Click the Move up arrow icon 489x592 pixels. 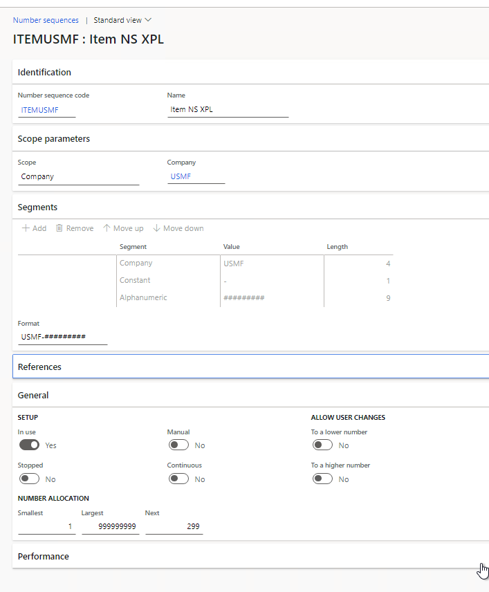[x=107, y=228]
